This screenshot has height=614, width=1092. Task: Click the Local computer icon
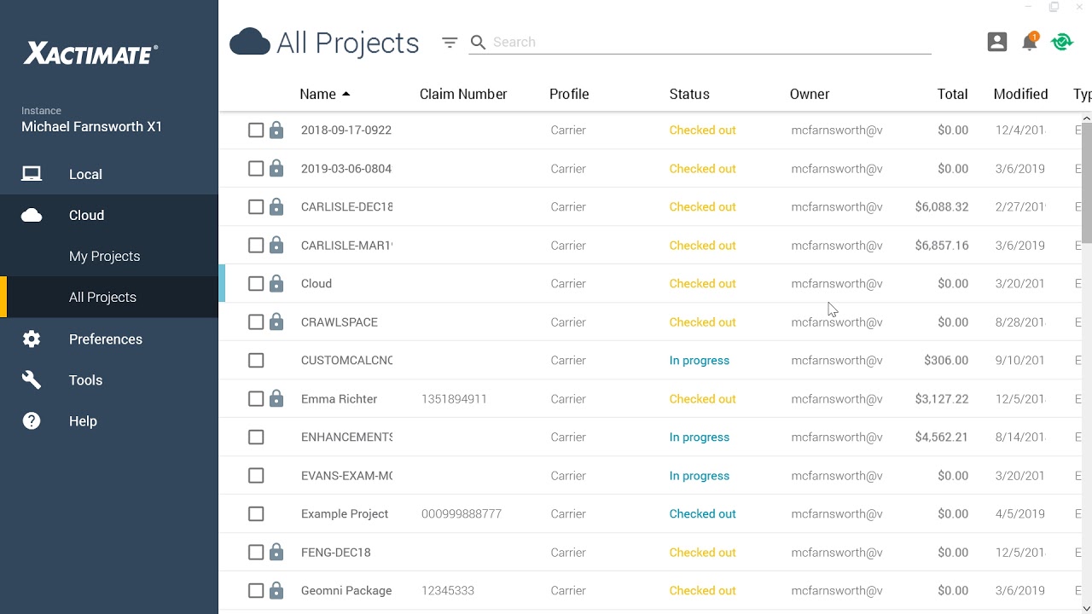[x=32, y=174]
